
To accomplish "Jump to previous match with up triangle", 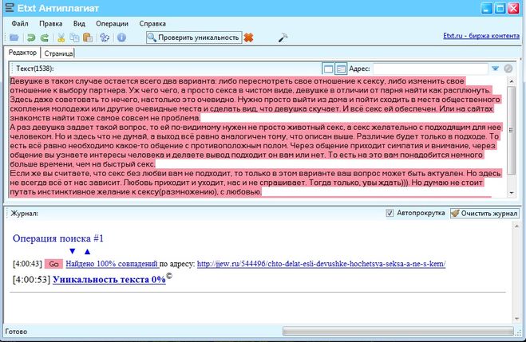I will pyautogui.click(x=87, y=251).
